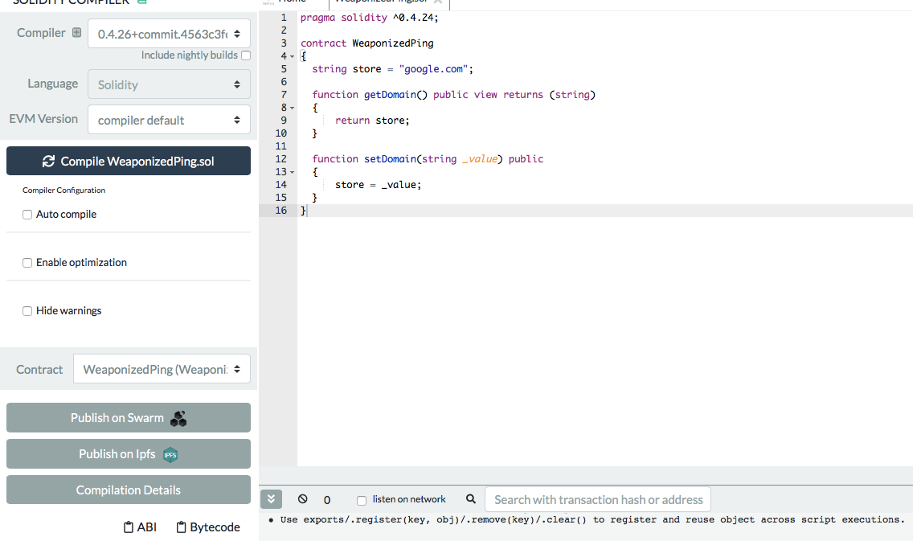Open the Language Solidity dropdown
This screenshot has height=541, width=913.
[169, 84]
